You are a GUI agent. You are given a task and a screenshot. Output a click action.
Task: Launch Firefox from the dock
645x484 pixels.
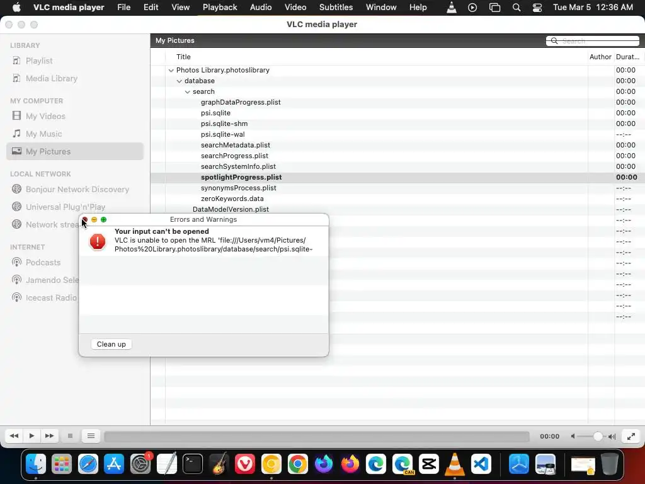[350, 464]
